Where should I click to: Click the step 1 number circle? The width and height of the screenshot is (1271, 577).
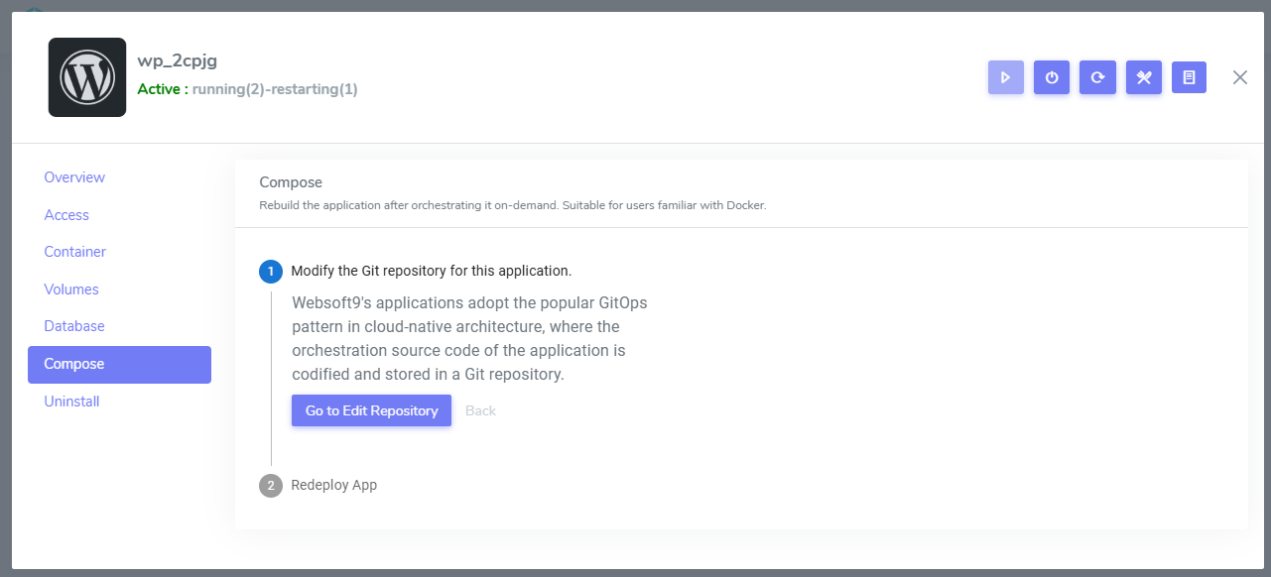click(x=270, y=272)
